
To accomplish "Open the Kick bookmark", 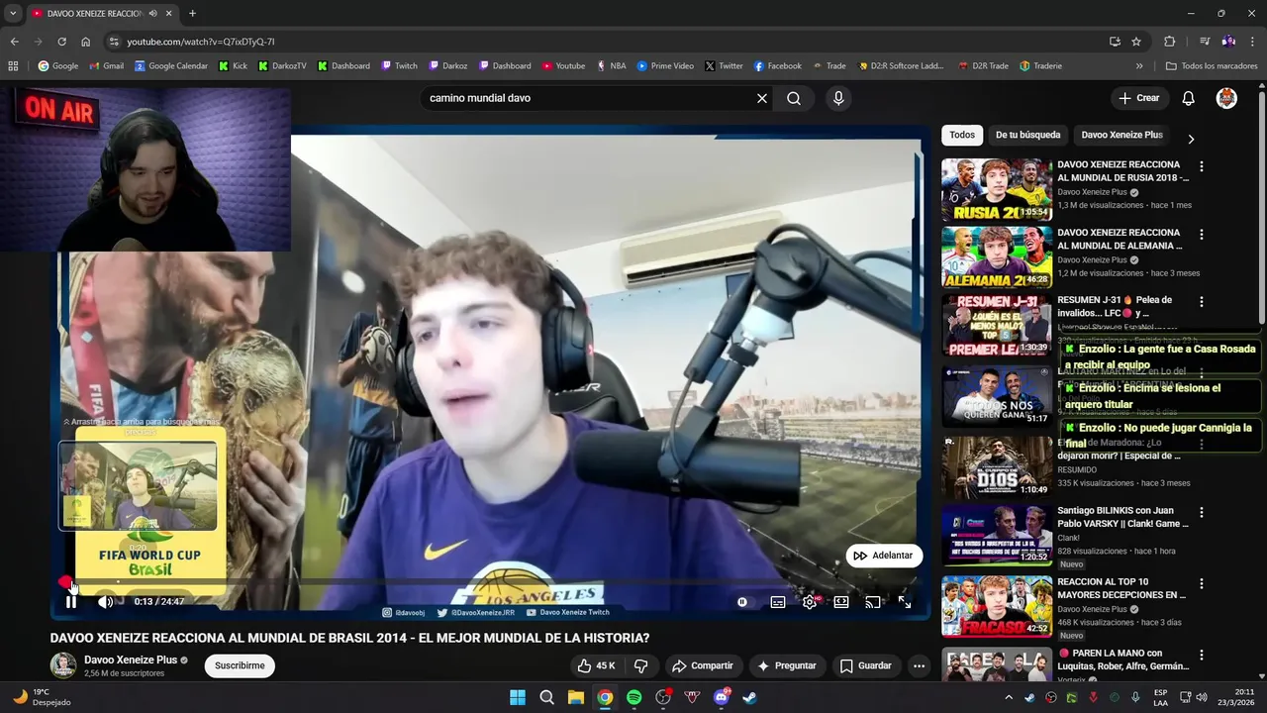I will pos(234,65).
